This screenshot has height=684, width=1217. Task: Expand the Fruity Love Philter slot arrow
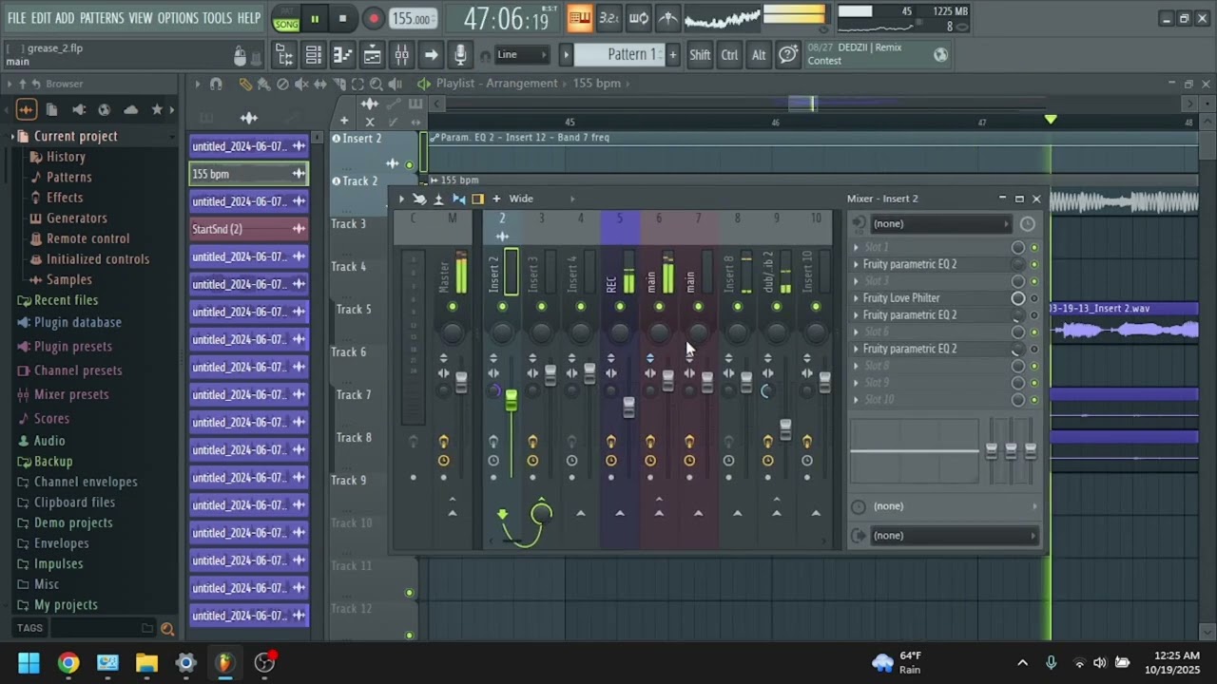pos(856,298)
